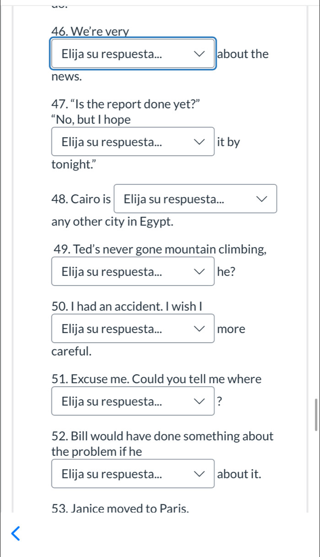Open the answer dropdown for question 46
320x557 pixels.
coord(133,54)
